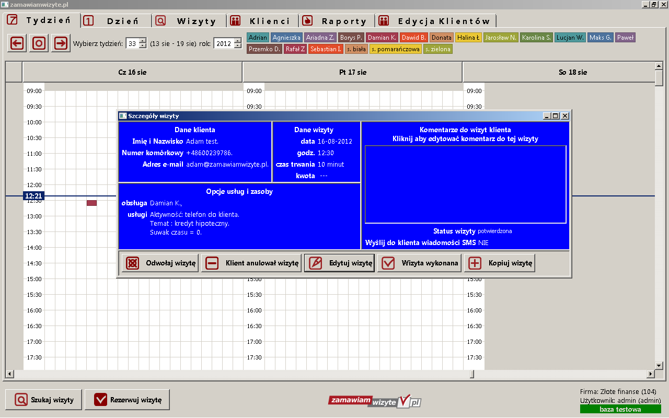Select employee tag Przemko D.

coord(264,49)
